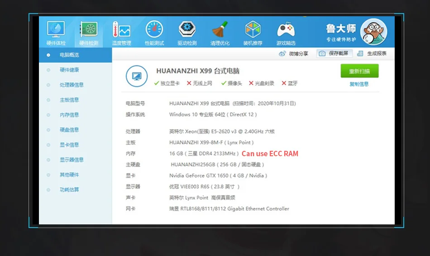430x256 pixels.
Task: Click the 复制信息 copy info link
Action: [359, 84]
